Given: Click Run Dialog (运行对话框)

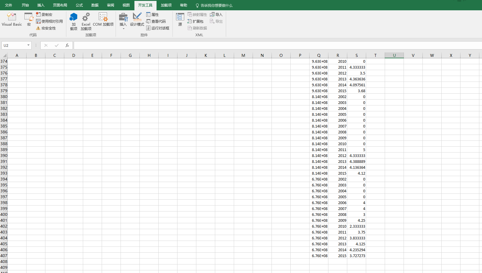Looking at the screenshot, I should click(x=158, y=28).
